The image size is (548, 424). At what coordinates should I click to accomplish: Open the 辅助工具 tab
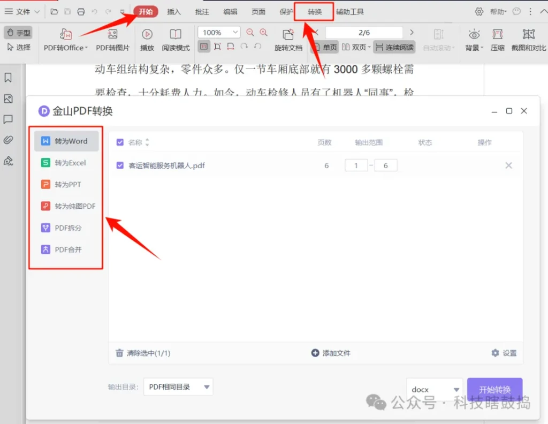[x=350, y=12]
